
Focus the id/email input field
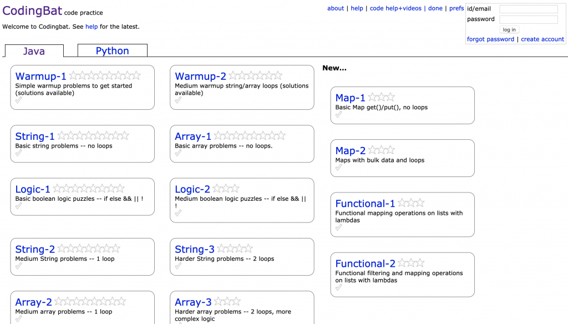(528, 9)
